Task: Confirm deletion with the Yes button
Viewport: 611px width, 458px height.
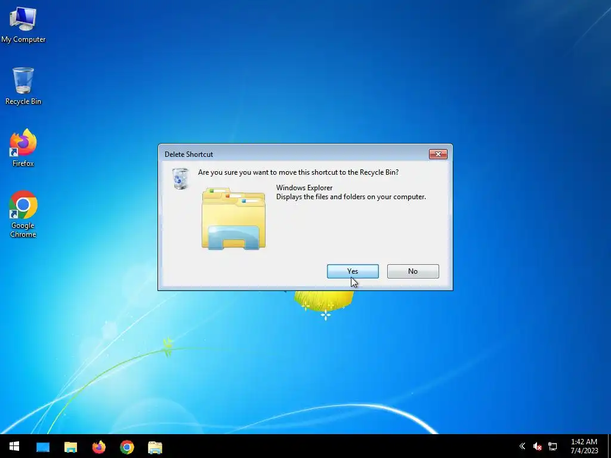Action: [353, 271]
